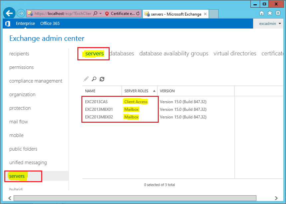Click version cell for EXC2013CAS
286x204 pixels.
pyautogui.click(x=183, y=102)
